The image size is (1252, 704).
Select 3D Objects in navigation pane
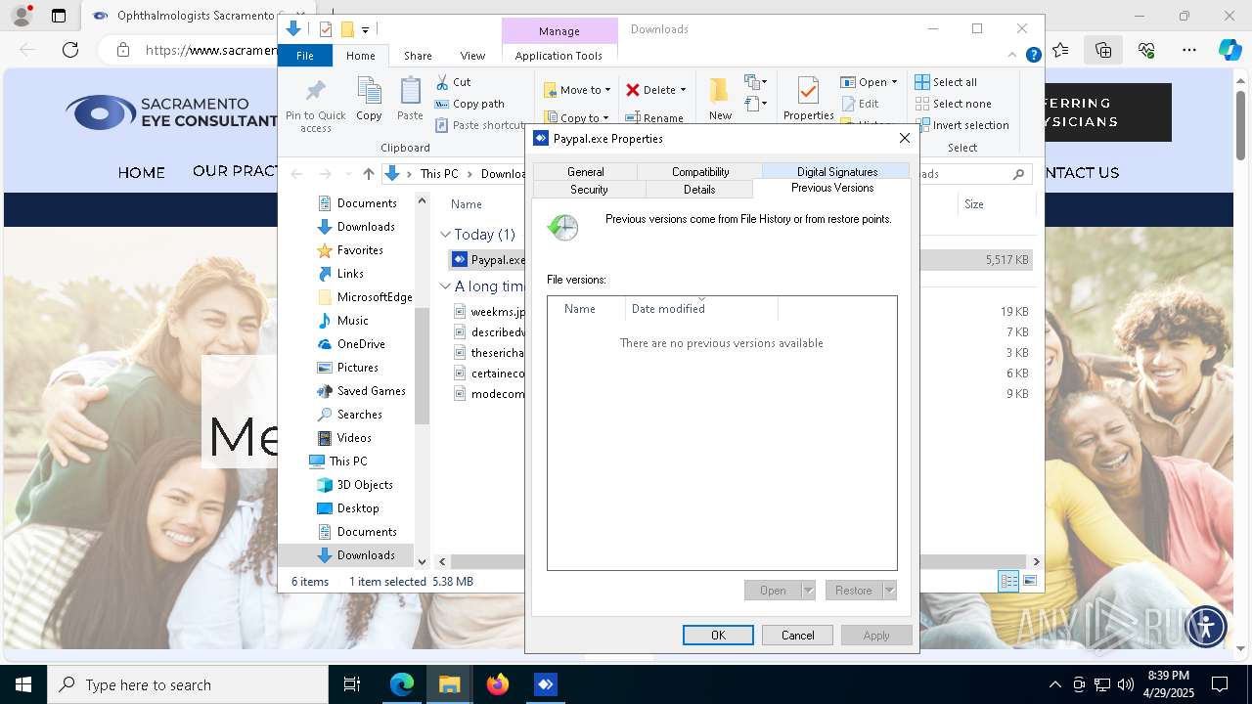355,485
